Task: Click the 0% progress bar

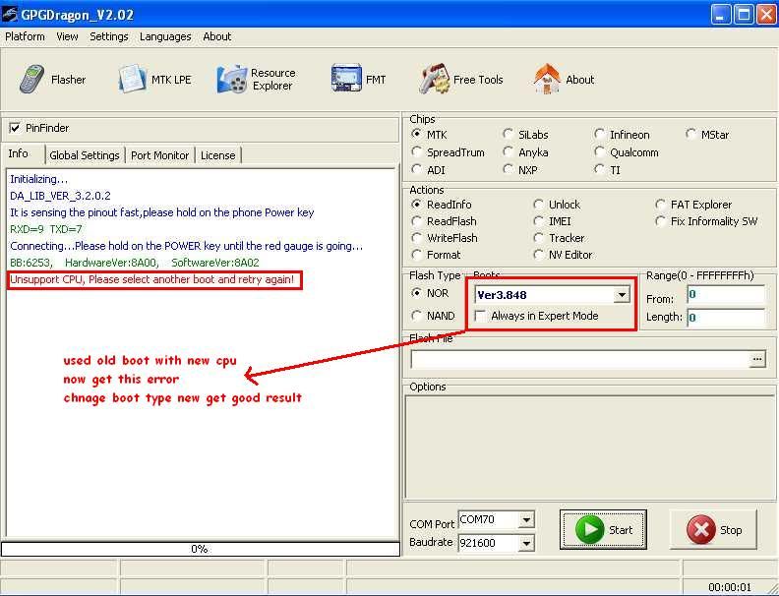Action: (201, 549)
